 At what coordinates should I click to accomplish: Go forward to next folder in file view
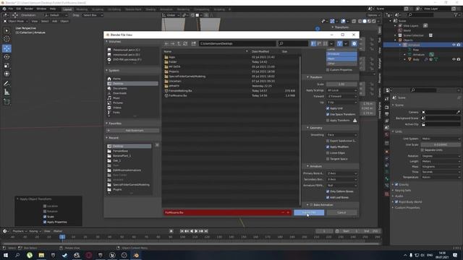pyautogui.click(x=173, y=43)
